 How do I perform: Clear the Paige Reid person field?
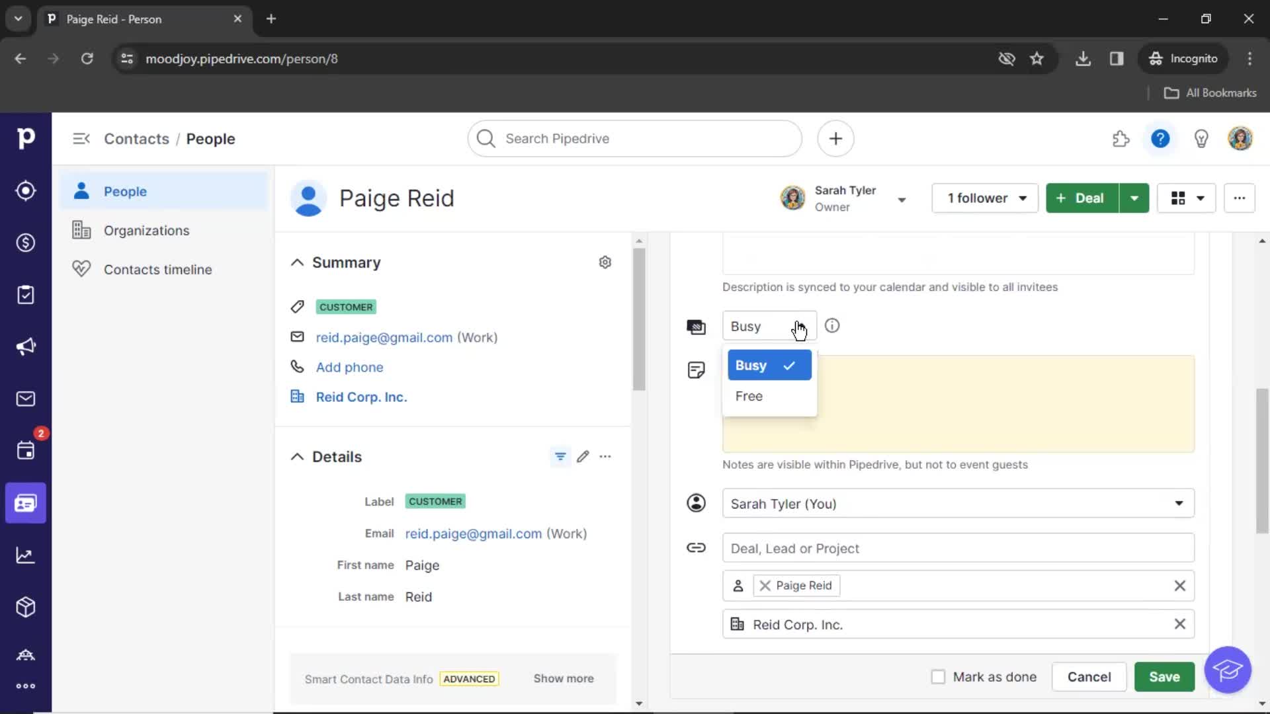pyautogui.click(x=1179, y=586)
